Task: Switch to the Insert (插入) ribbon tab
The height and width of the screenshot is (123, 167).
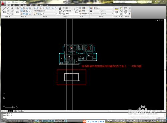Action: pos(14,5)
